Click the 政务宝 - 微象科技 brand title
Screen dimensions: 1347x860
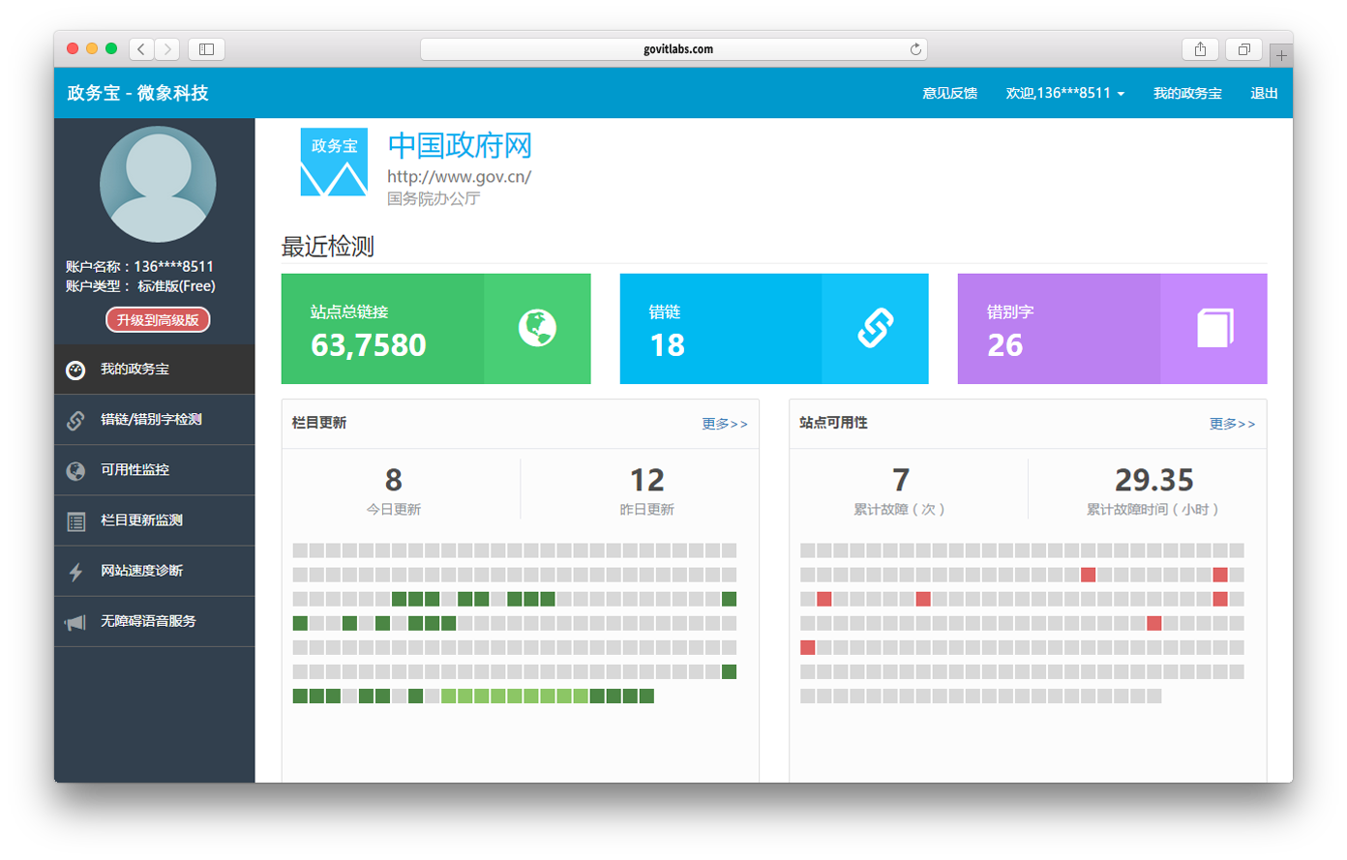click(138, 93)
